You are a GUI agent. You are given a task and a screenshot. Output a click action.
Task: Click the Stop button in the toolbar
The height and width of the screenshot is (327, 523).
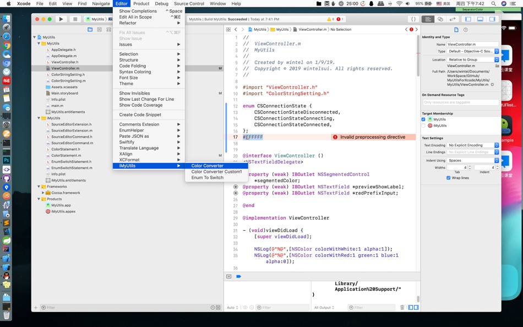[75, 19]
